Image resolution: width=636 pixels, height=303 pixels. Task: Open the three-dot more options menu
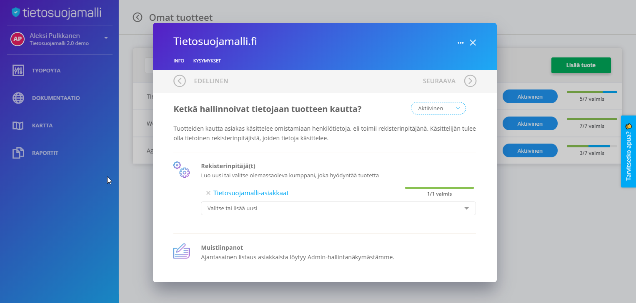click(x=461, y=43)
